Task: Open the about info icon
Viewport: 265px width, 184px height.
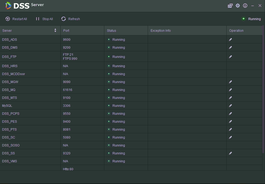Action: [245, 6]
